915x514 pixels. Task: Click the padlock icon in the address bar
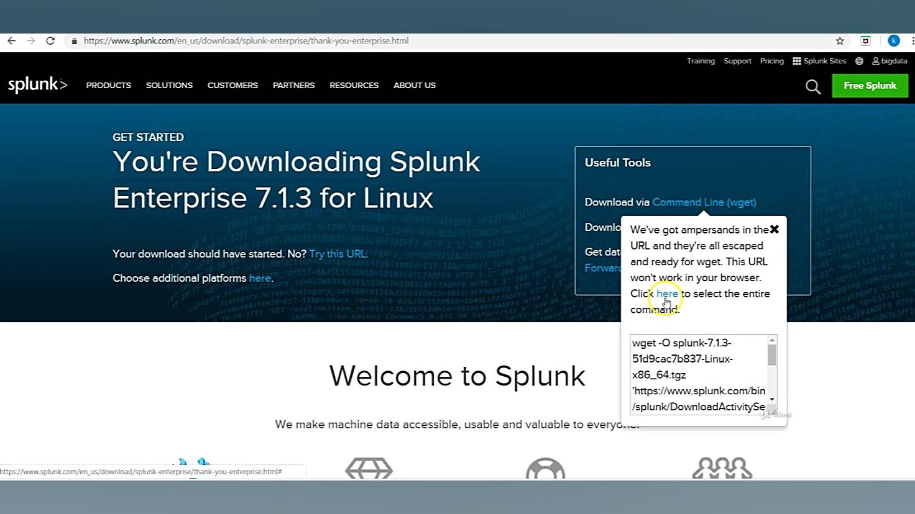[75, 40]
